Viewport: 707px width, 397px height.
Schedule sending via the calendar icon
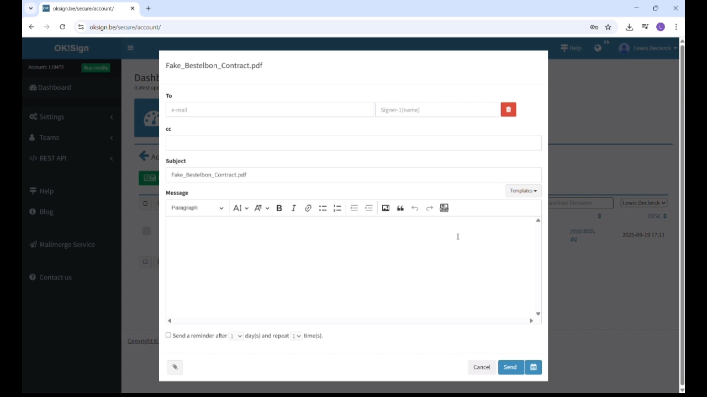[533, 367]
